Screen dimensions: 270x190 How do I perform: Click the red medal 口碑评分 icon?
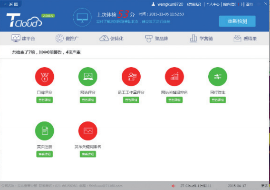[44, 77]
